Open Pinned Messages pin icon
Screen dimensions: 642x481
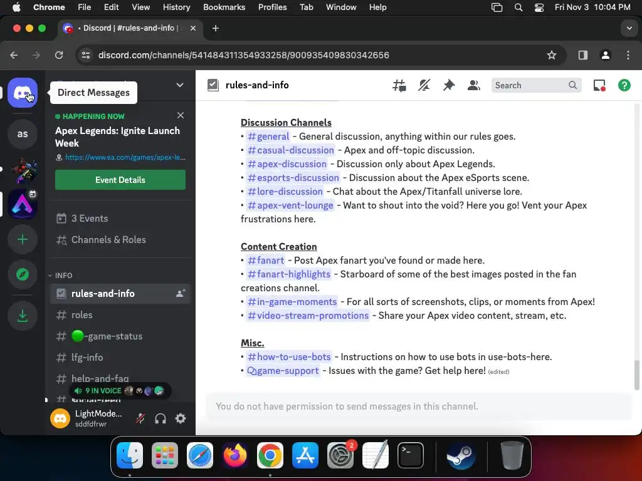tap(449, 85)
